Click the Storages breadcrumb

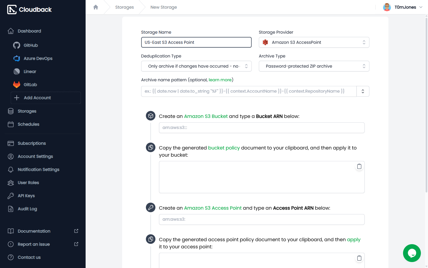(125, 7)
